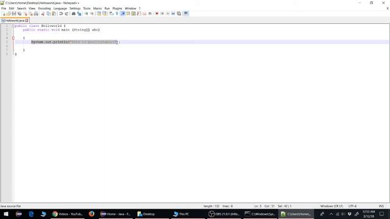390x219 pixels.
Task: Zoom out using toolbar icon
Action: [92, 13]
